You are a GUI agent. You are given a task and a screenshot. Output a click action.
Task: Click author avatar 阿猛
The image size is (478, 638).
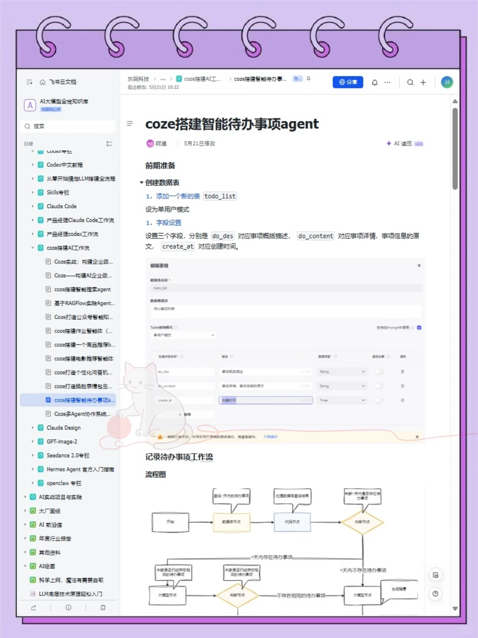pos(150,143)
